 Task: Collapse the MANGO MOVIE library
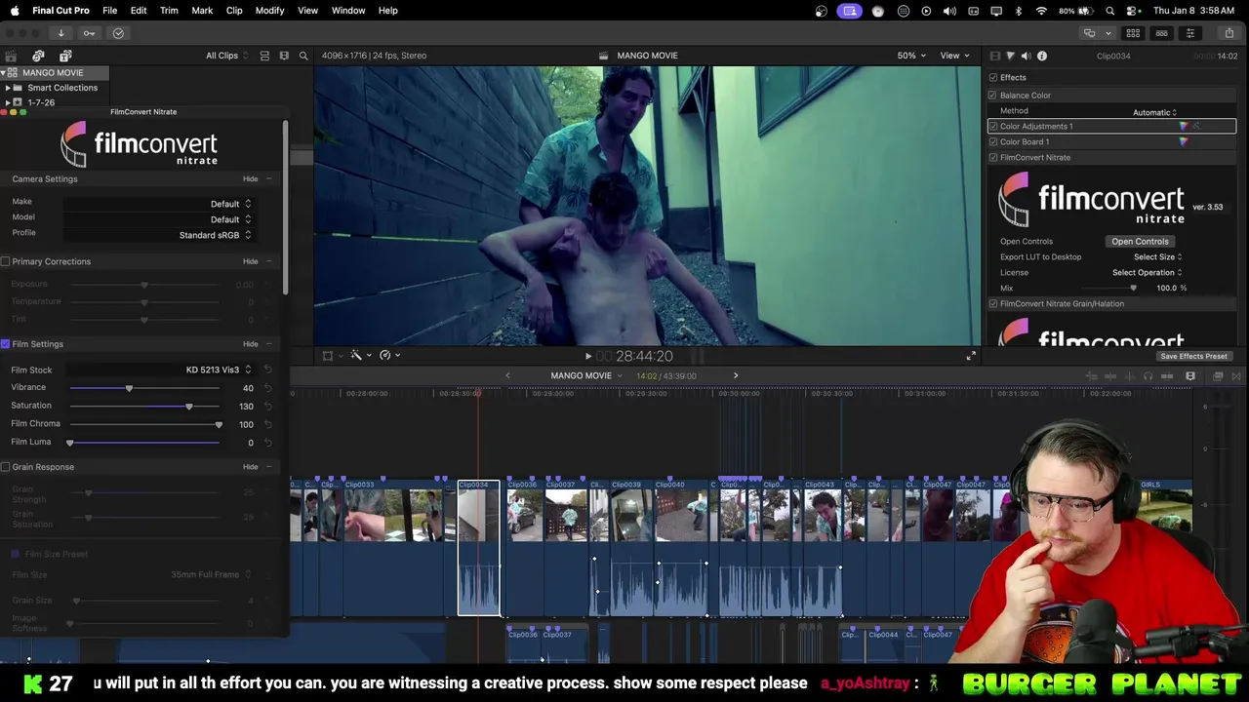4,73
